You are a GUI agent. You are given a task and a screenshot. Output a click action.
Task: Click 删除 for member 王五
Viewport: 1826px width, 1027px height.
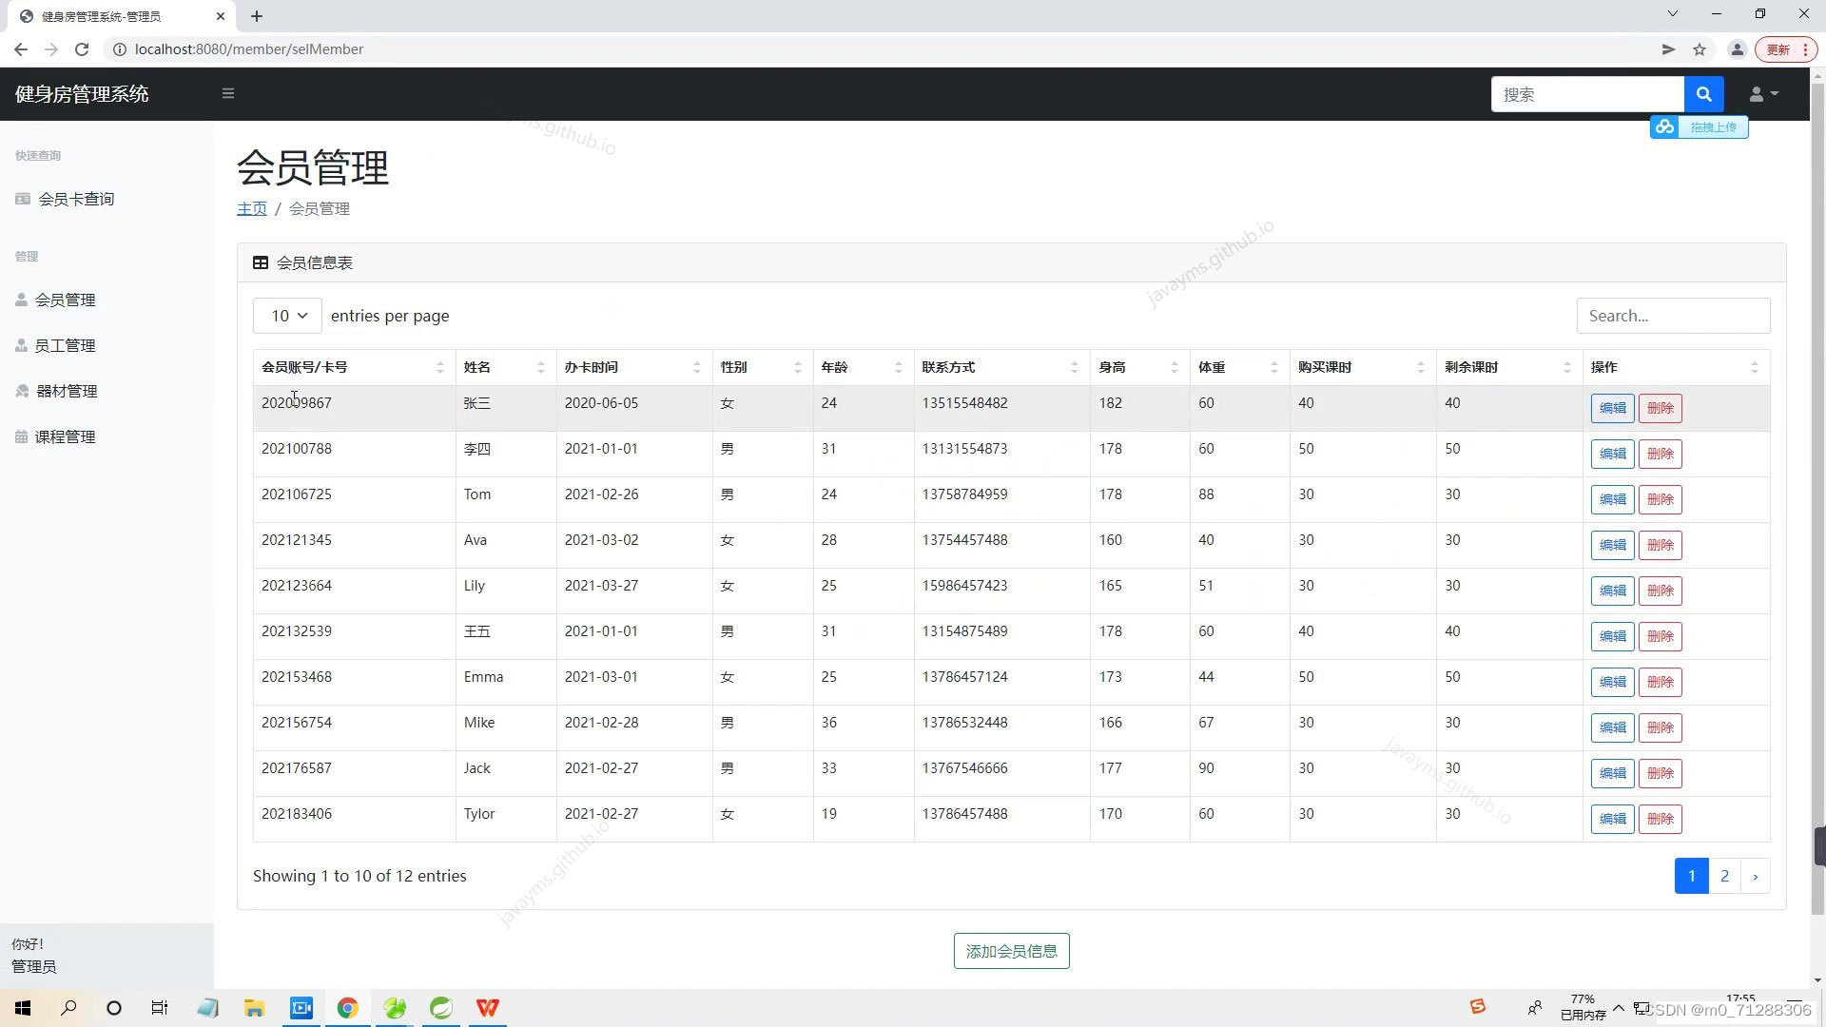click(x=1660, y=636)
